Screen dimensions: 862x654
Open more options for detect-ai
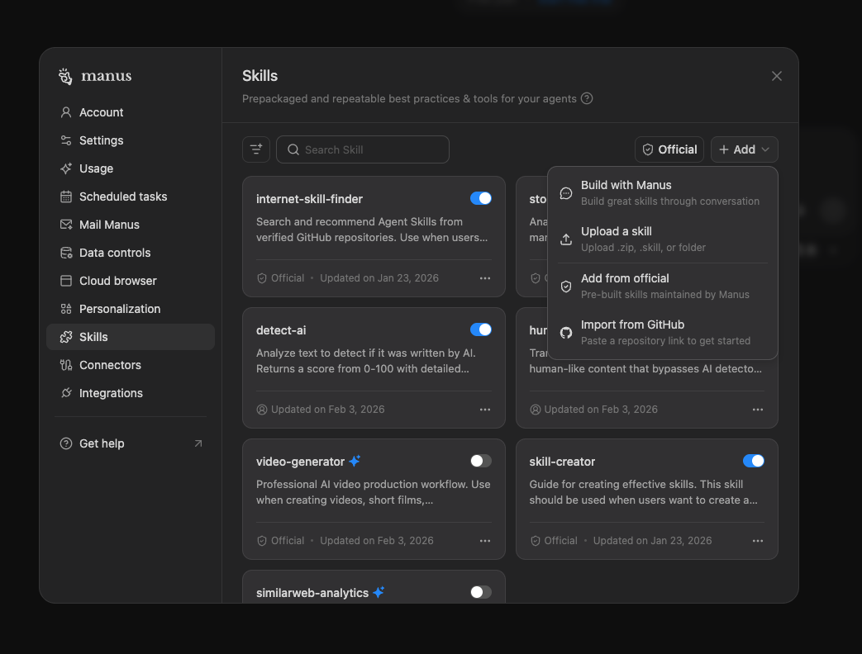(485, 409)
